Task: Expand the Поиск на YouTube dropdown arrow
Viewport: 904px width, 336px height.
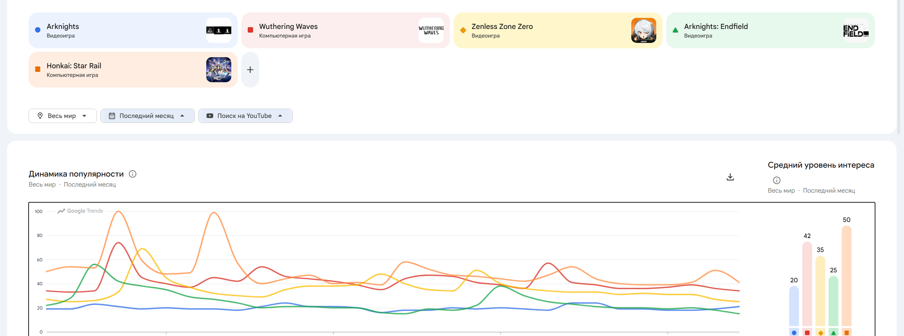Action: click(x=280, y=116)
